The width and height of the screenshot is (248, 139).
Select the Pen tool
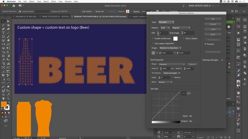click(x=3, y=29)
